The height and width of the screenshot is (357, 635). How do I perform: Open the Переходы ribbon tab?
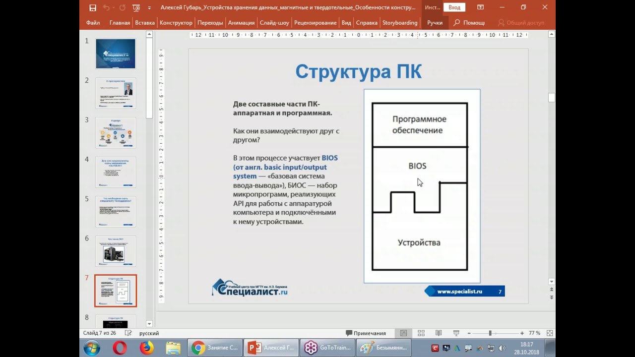tap(210, 23)
